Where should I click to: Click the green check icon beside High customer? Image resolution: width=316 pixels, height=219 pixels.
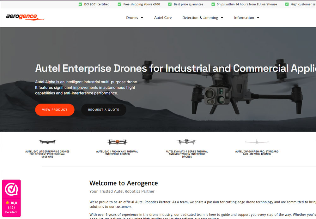(287, 4)
